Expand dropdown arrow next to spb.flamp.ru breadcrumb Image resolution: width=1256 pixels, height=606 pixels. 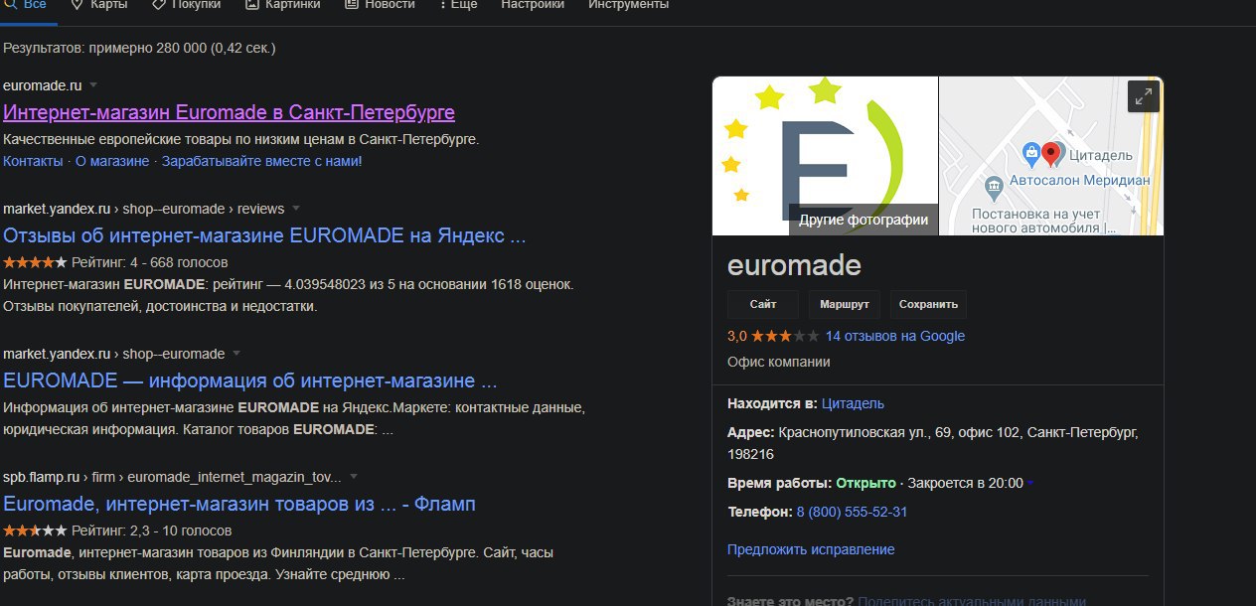click(x=354, y=477)
